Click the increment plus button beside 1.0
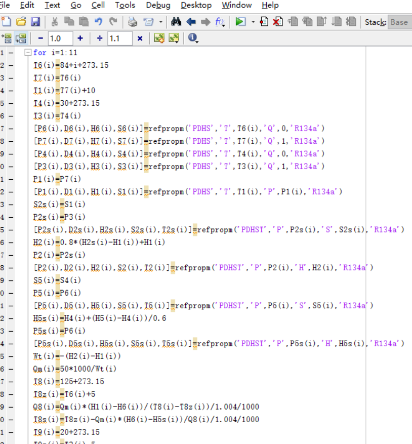The width and height of the screenshot is (412, 444). [x=80, y=38]
